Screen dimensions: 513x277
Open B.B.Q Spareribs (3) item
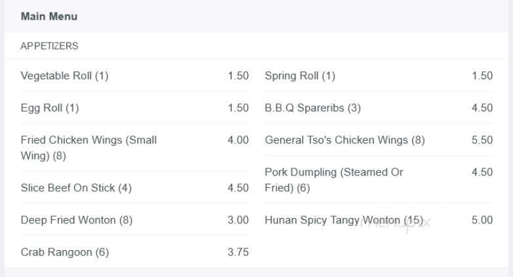click(x=313, y=108)
